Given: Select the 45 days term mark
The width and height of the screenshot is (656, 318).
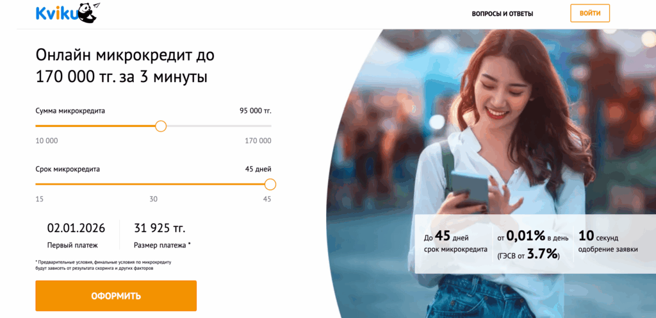Looking at the screenshot, I should 267,199.
